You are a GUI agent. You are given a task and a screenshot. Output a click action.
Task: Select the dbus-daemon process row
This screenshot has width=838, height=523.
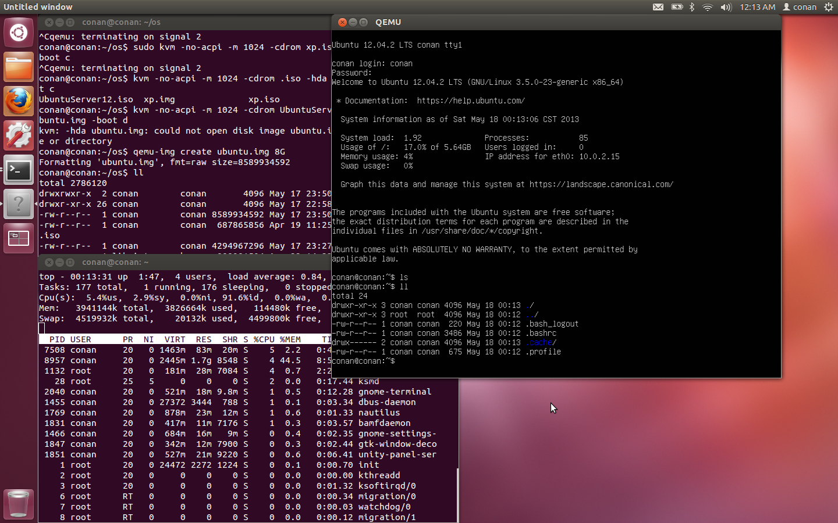(248, 402)
